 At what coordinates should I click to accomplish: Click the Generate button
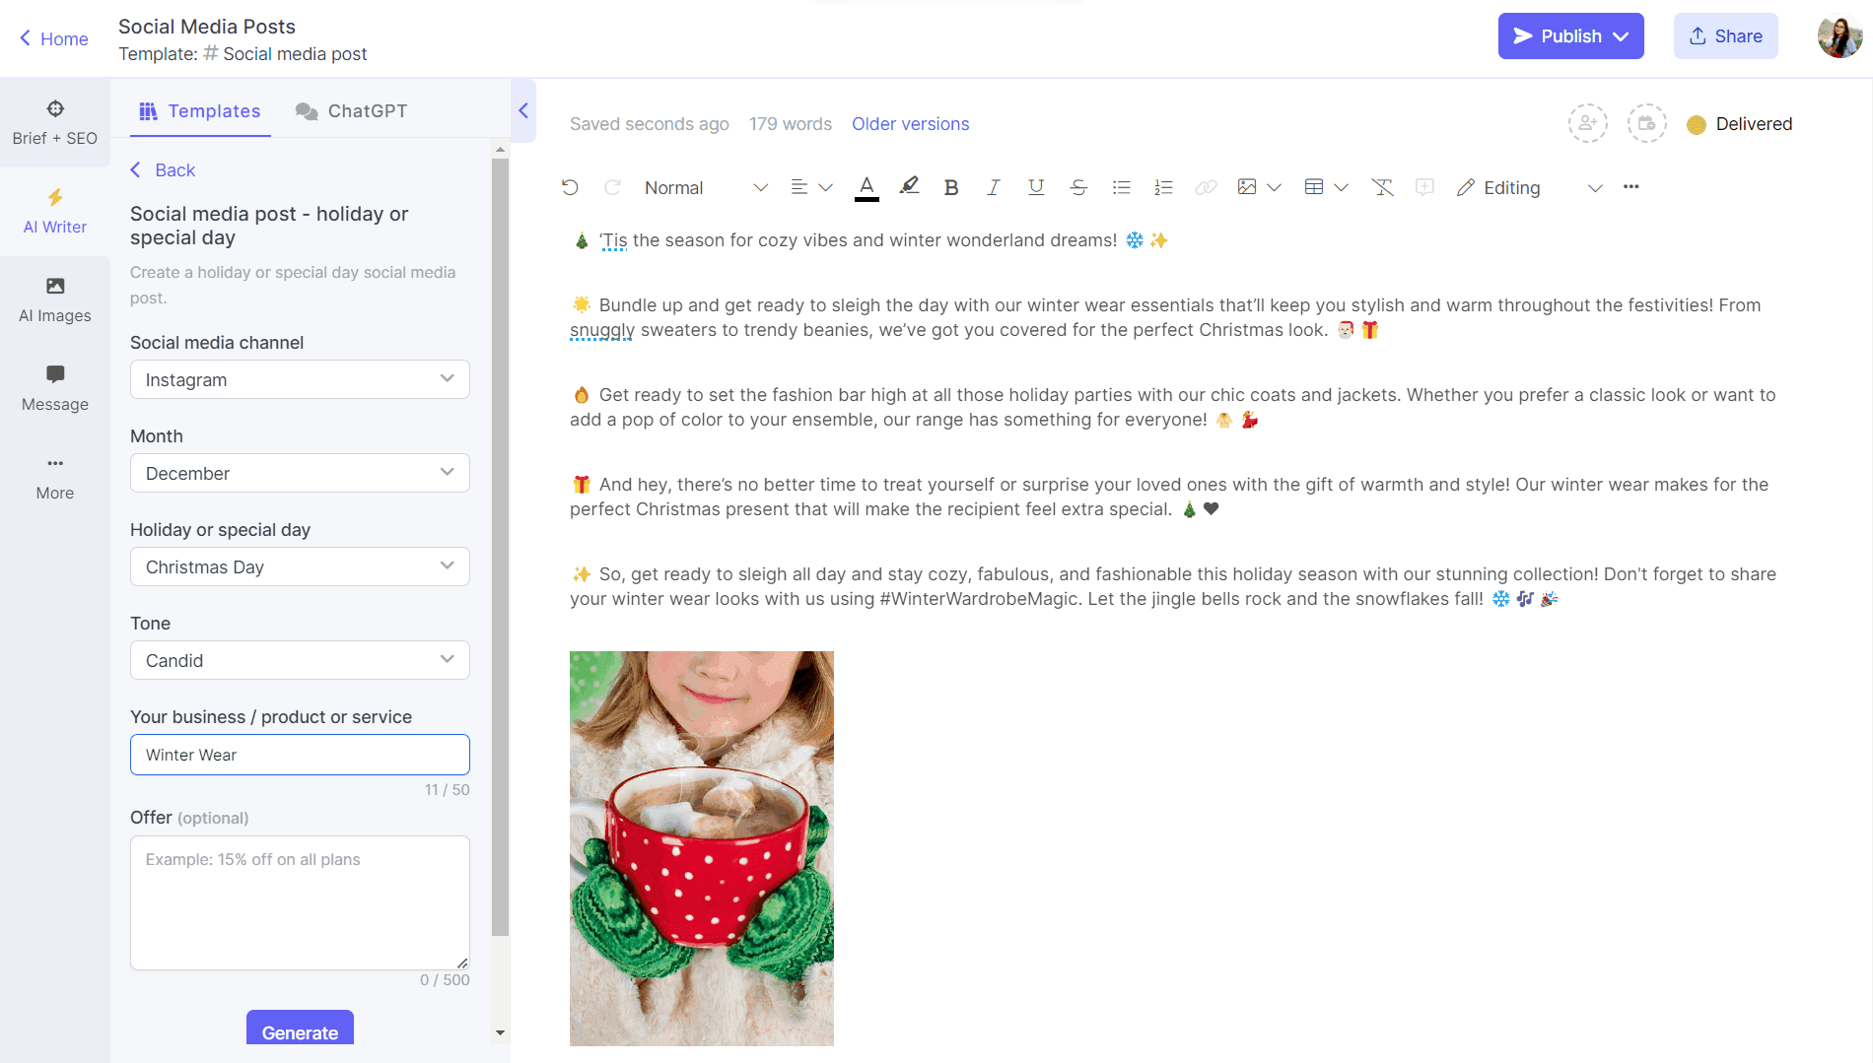tap(300, 1030)
